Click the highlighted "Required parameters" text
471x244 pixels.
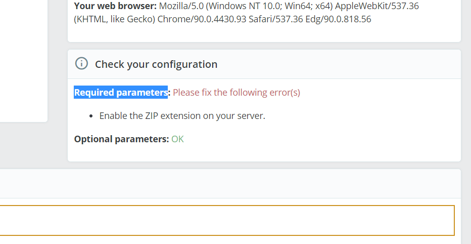(x=121, y=92)
